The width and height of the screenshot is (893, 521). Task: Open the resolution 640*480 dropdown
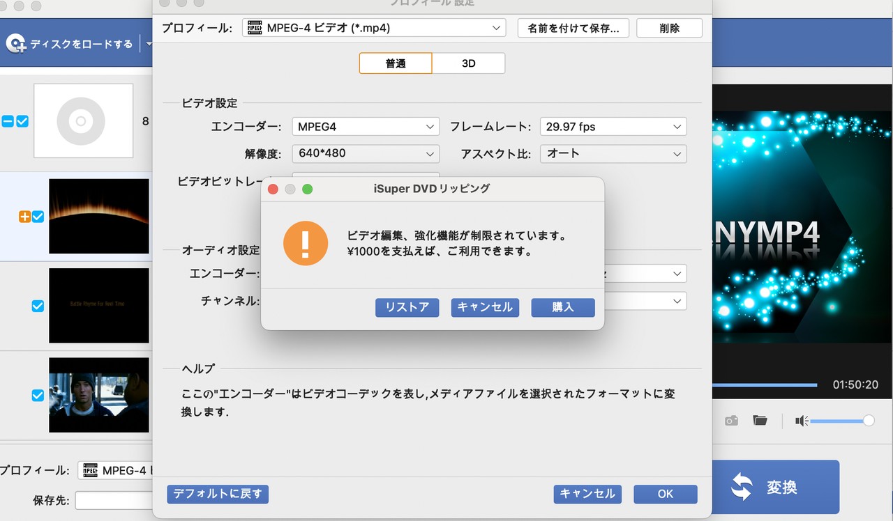(x=366, y=153)
